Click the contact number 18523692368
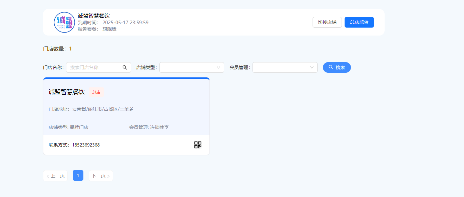Screen dimensions: 464x197 pyautogui.click(x=86, y=145)
